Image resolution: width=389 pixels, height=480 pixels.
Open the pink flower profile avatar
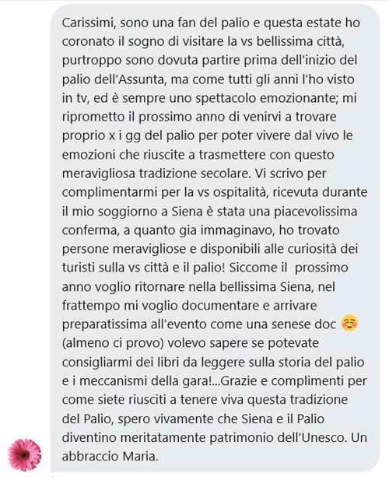24,455
